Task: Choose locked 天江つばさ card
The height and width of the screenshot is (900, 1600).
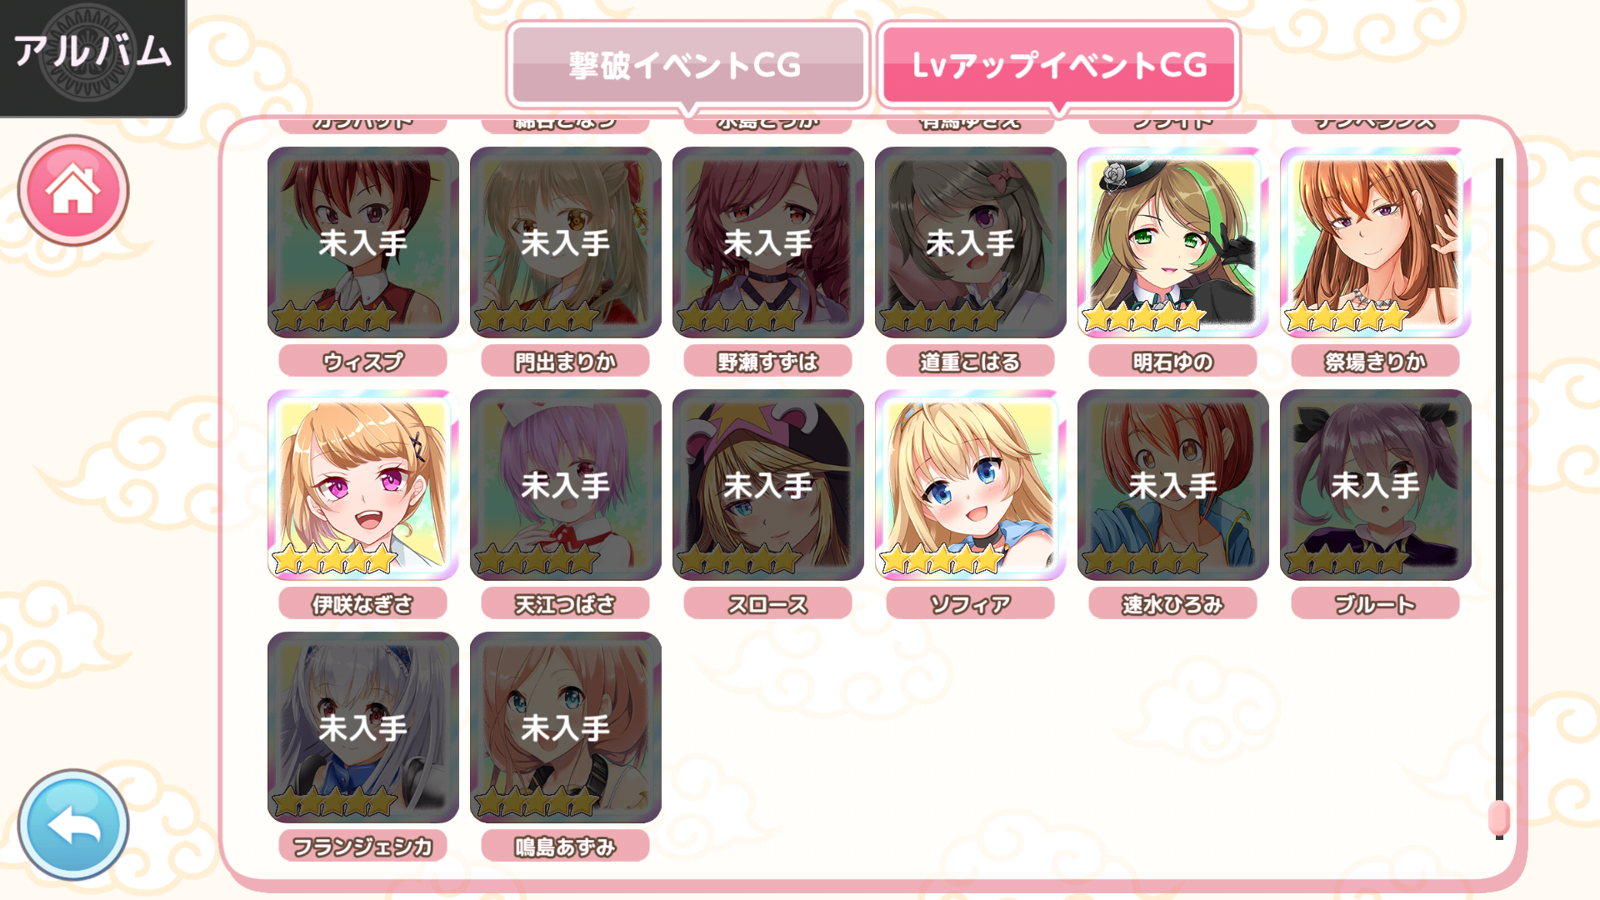Action: [x=565, y=485]
